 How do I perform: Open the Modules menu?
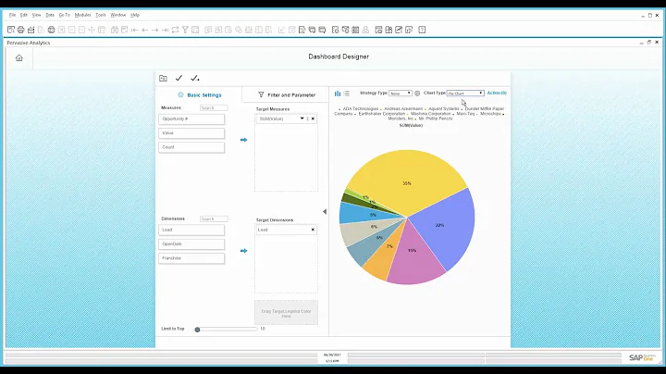pyautogui.click(x=83, y=15)
